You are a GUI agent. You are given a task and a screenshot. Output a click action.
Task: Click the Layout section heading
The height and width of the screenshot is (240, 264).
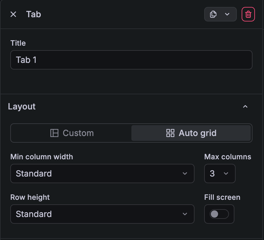pyautogui.click(x=22, y=106)
